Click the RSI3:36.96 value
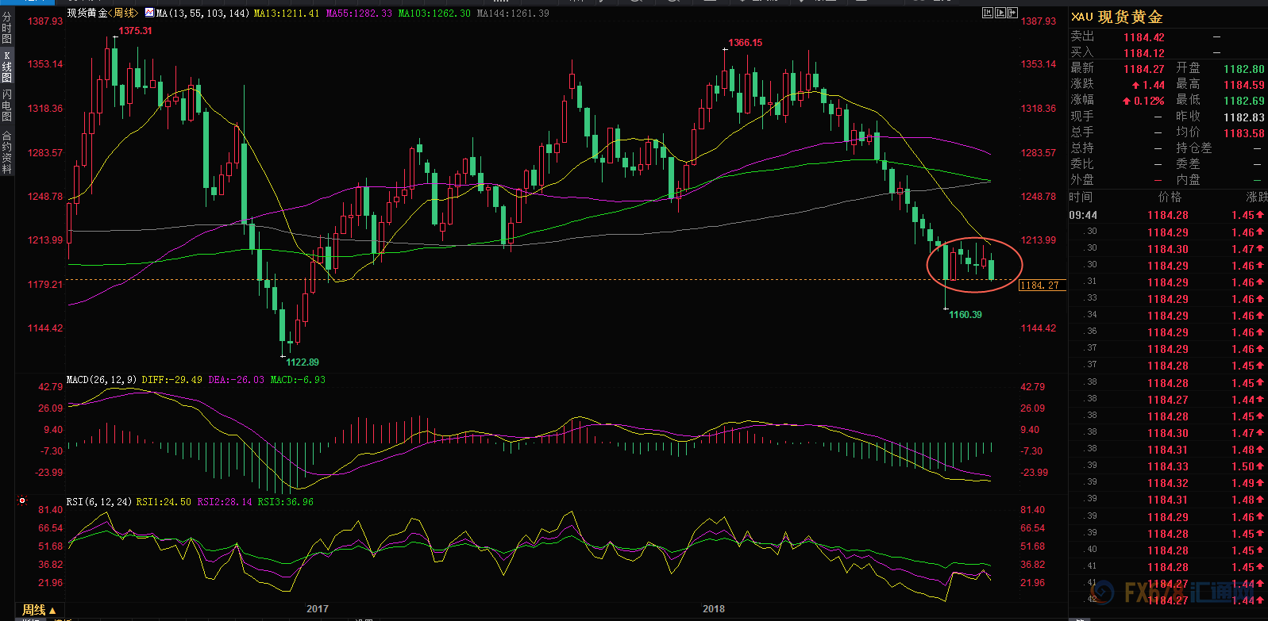1268x621 pixels. pyautogui.click(x=286, y=502)
